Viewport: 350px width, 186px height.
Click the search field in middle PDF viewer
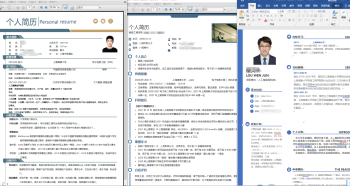tap(213, 9)
